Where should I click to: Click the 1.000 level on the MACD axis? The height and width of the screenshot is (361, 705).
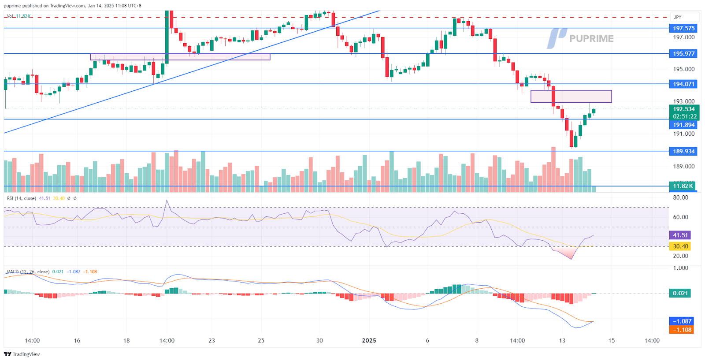pyautogui.click(x=681, y=268)
